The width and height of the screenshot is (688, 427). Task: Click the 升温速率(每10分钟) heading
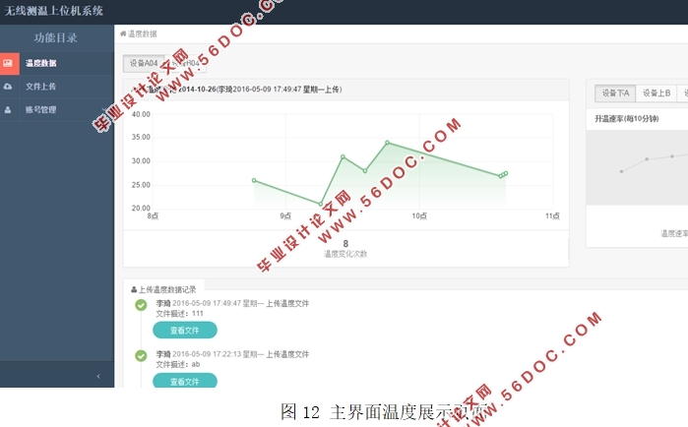627,119
